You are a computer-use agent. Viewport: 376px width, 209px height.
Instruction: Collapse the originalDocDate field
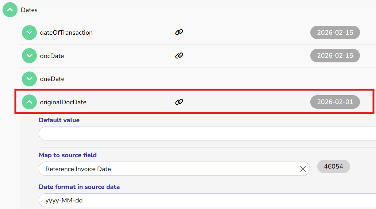[29, 102]
